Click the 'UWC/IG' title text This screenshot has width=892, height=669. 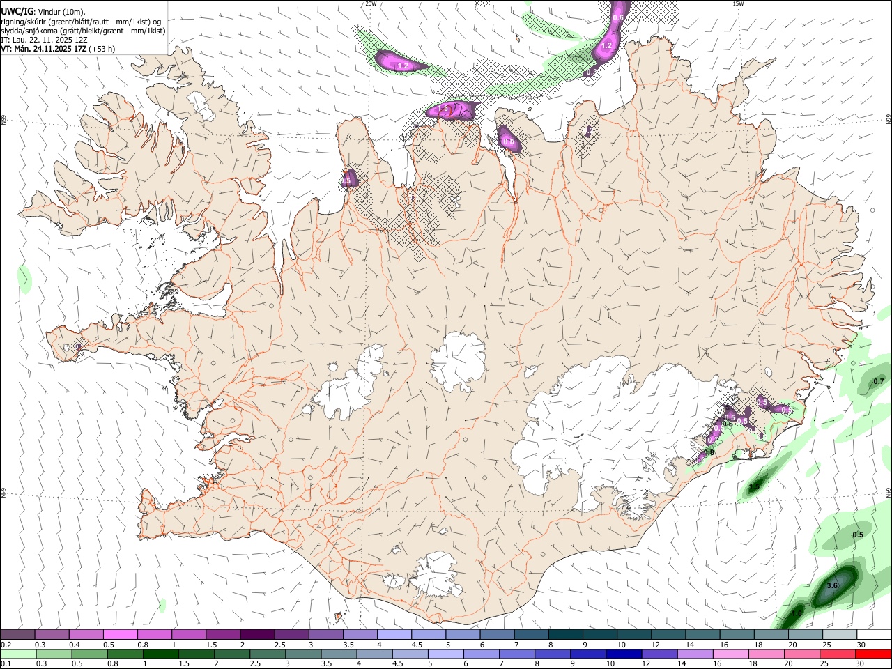[x=17, y=10]
